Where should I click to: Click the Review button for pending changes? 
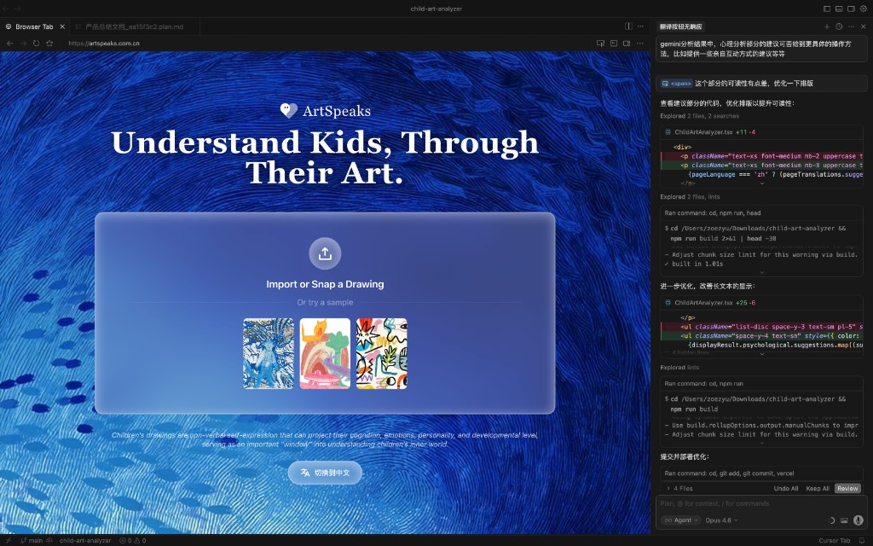pos(847,488)
